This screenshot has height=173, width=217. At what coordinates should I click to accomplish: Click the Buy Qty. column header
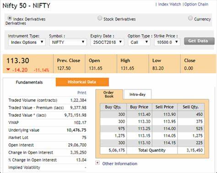pyautogui.click(x=113, y=107)
